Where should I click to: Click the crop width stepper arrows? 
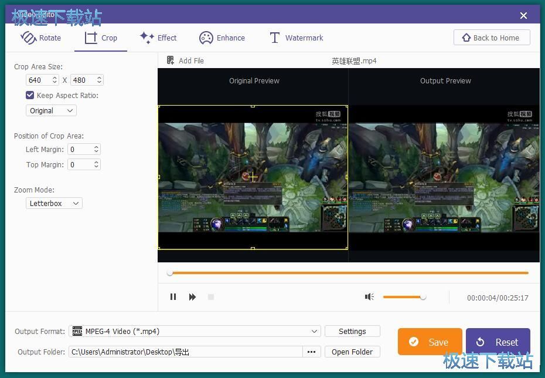[x=54, y=80]
